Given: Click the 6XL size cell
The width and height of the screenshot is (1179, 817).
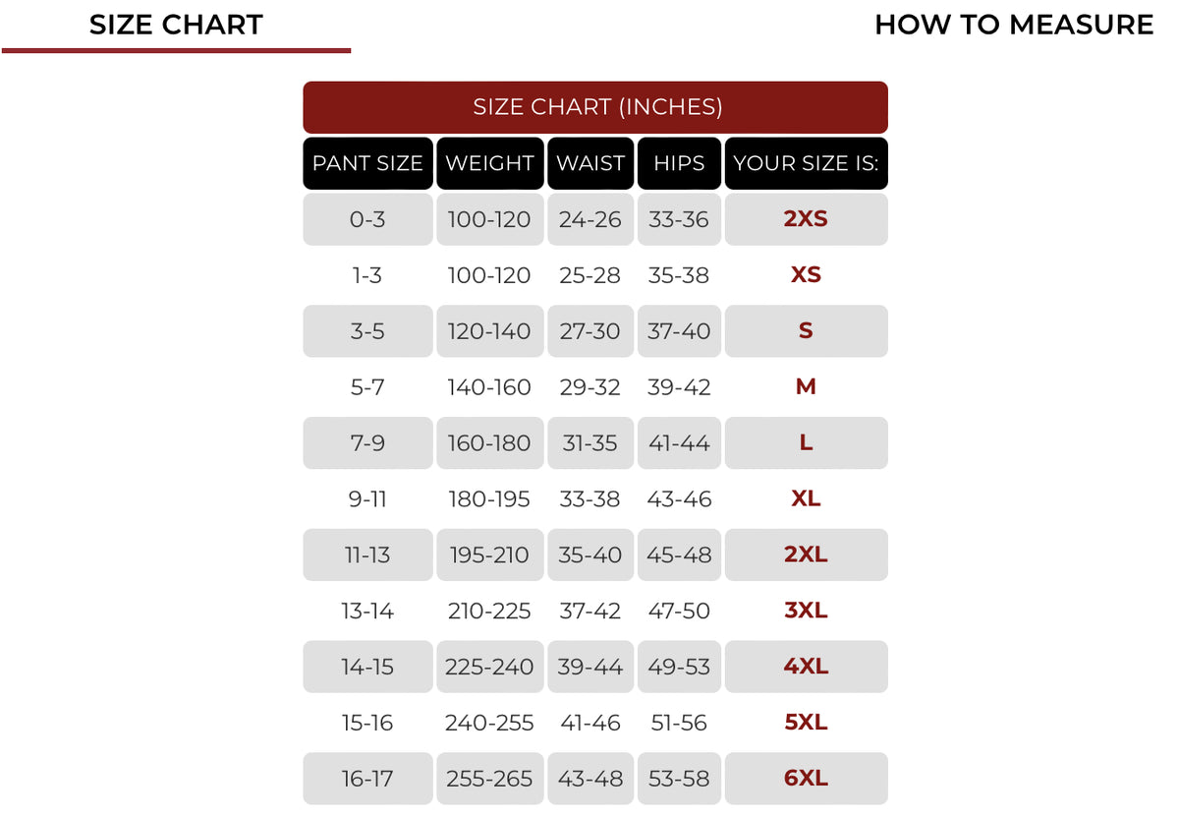Looking at the screenshot, I should pyautogui.click(x=806, y=779).
